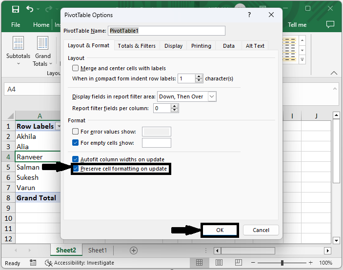This screenshot has width=343, height=270.
Task: Click the 100% zoom level
Action: (326, 263)
